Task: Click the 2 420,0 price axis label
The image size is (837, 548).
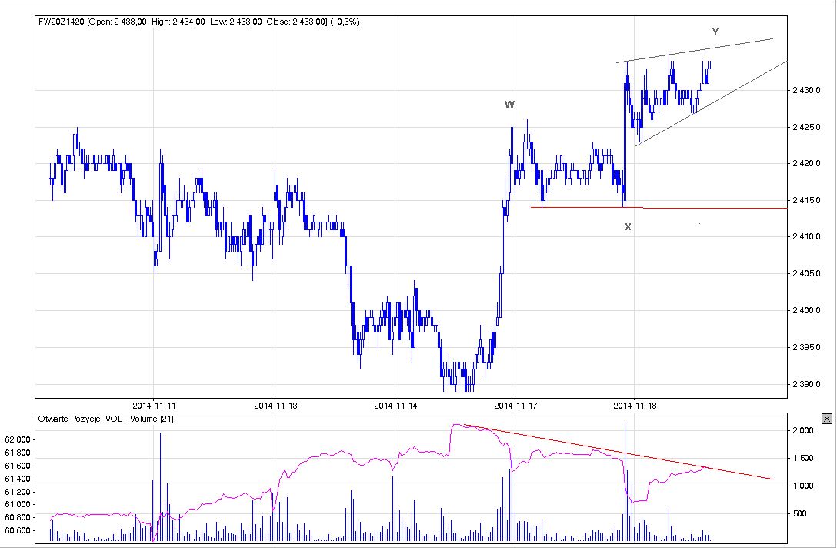Action: 806,163
